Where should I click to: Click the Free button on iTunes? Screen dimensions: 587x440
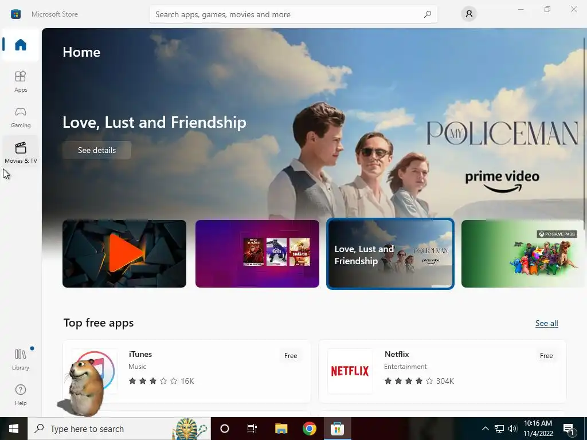coord(291,355)
